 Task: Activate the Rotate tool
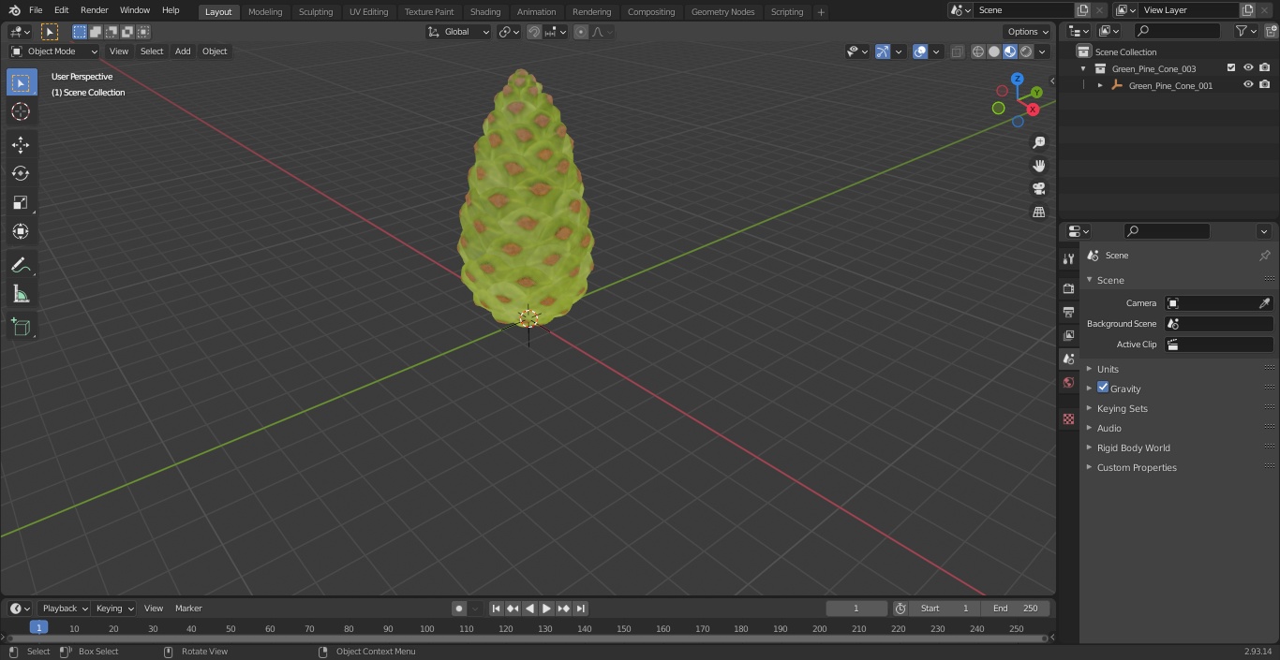coord(21,173)
